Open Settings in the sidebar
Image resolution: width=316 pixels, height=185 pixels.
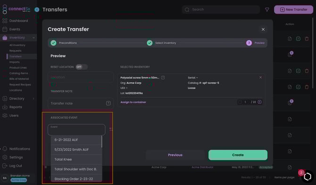point(16,157)
